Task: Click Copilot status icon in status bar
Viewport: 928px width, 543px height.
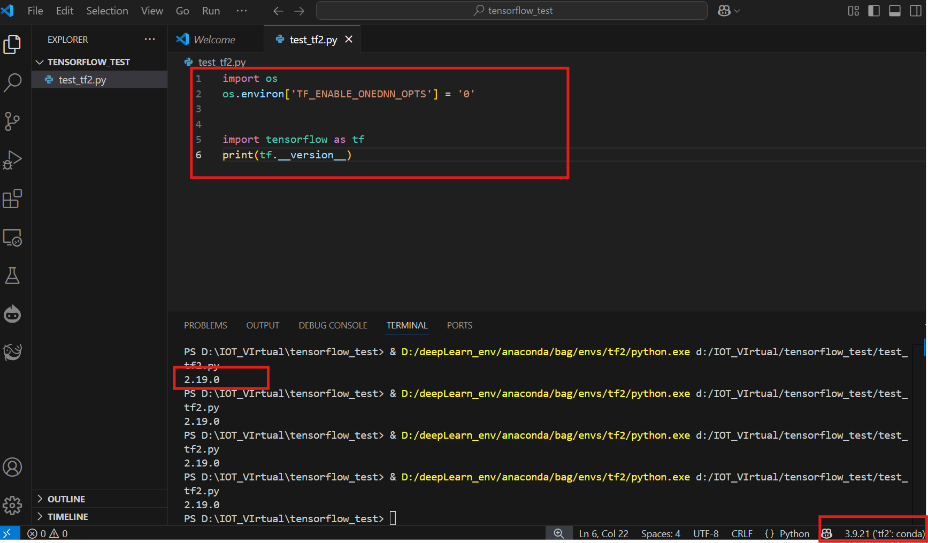Action: pyautogui.click(x=827, y=533)
